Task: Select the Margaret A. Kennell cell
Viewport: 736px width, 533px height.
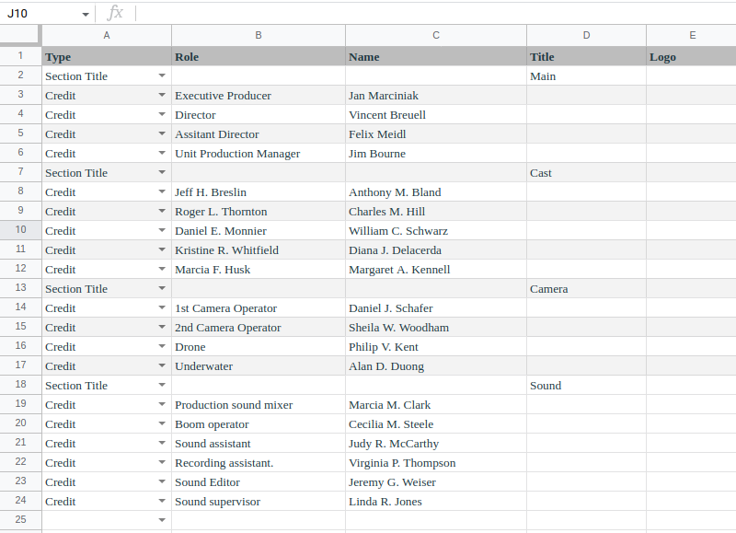Action: click(x=435, y=270)
